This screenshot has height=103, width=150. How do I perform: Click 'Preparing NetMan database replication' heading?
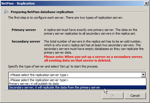[42, 12]
